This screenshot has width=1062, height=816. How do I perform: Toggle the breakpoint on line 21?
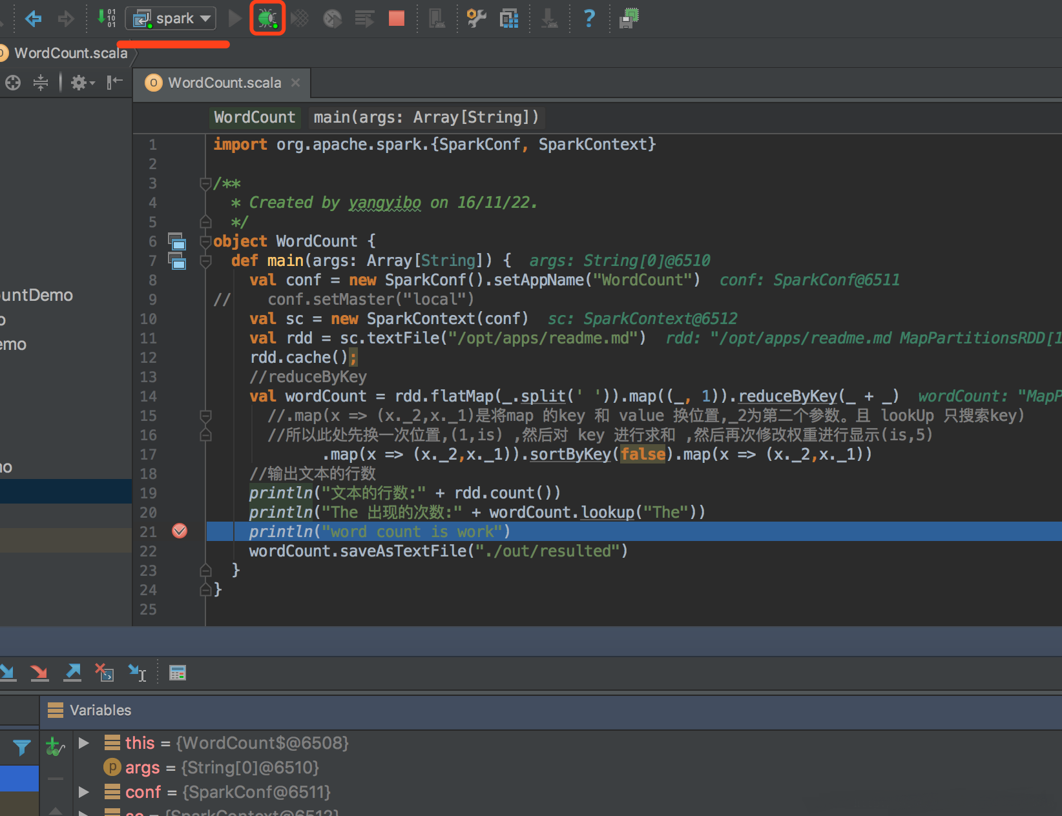pos(180,531)
